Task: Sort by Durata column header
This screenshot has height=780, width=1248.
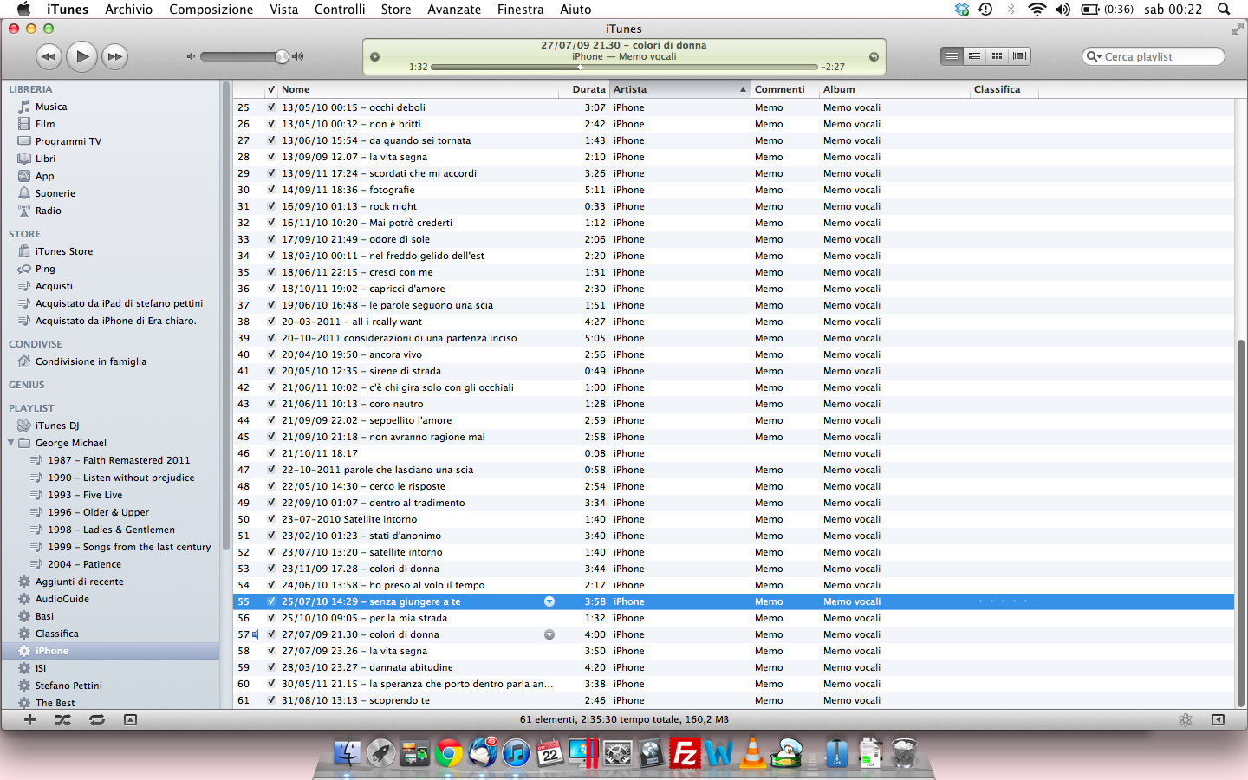Action: pyautogui.click(x=585, y=89)
